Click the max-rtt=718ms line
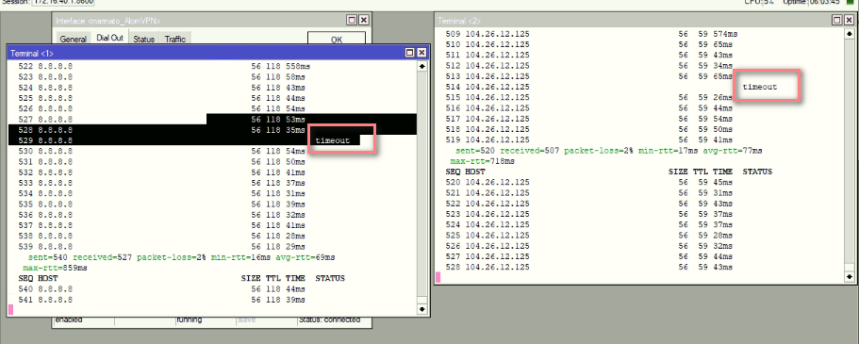The width and height of the screenshot is (859, 344). [482, 161]
